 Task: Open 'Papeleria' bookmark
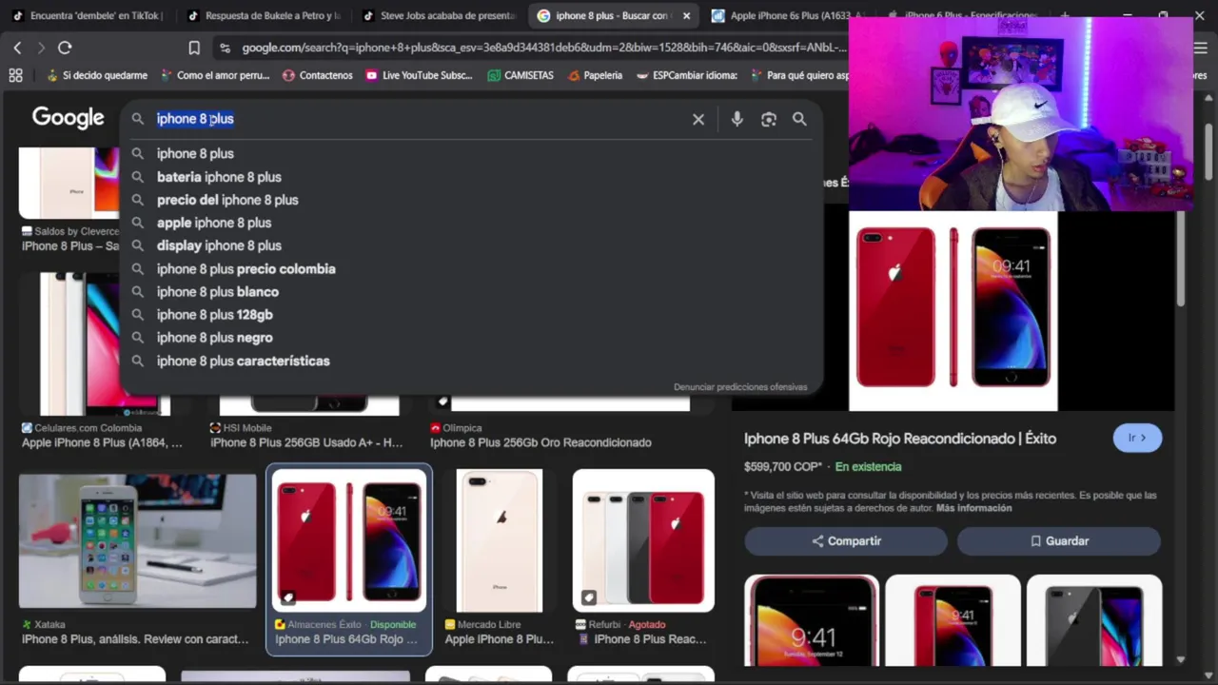[594, 75]
